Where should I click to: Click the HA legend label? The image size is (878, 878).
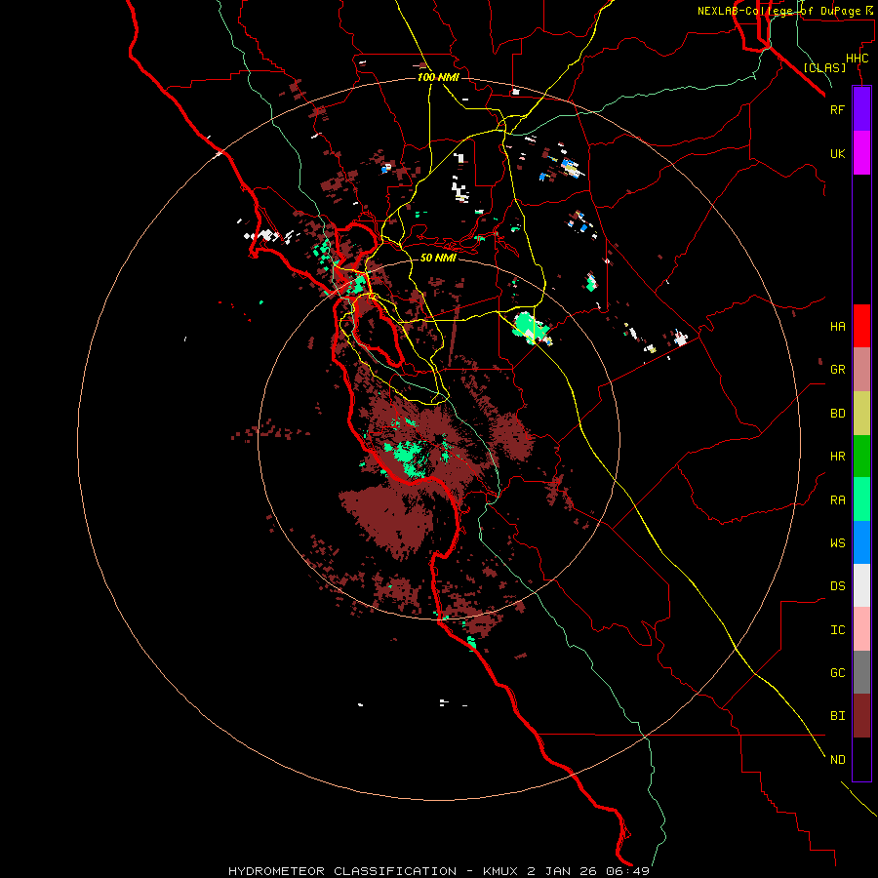tap(838, 327)
